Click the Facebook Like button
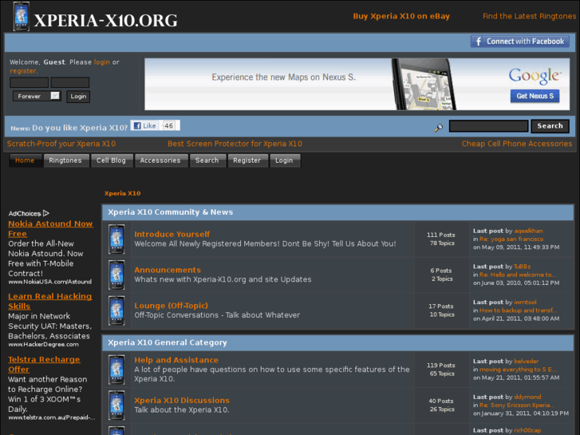This screenshot has height=435, width=580. tap(145, 126)
